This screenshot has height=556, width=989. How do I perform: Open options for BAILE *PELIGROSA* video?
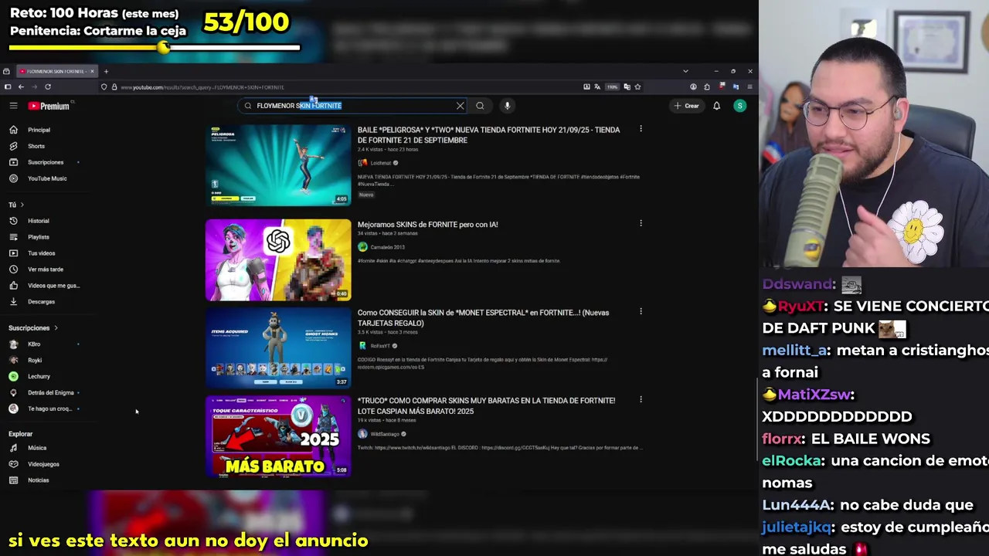[x=641, y=129]
